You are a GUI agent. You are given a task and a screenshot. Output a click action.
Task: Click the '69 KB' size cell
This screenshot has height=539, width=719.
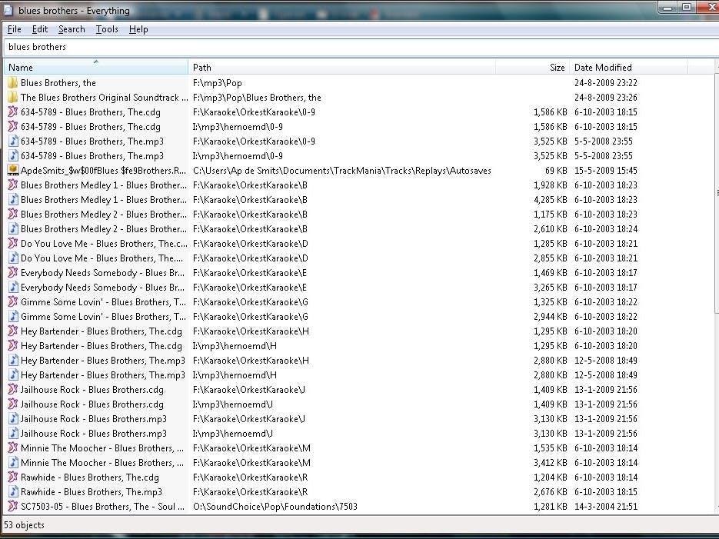pyautogui.click(x=556, y=171)
